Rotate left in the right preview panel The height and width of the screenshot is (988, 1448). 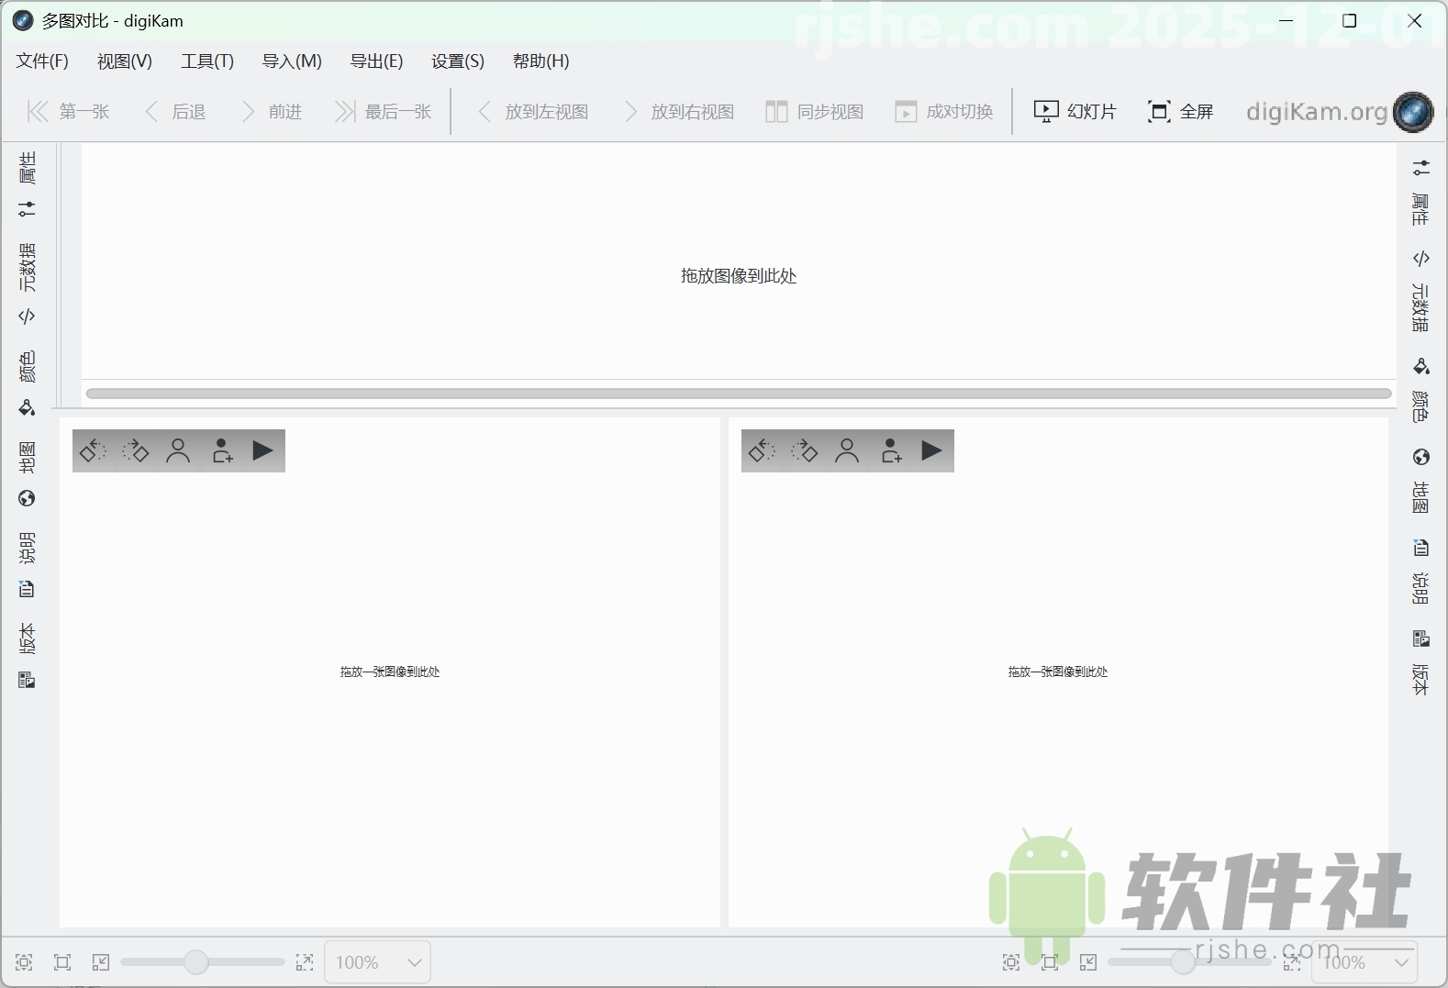click(x=762, y=450)
